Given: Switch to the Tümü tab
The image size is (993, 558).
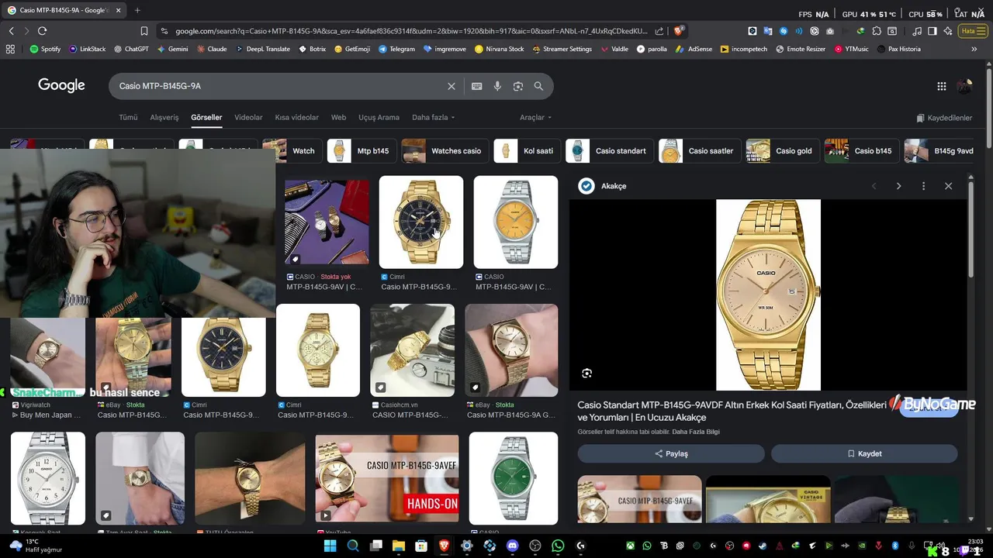Looking at the screenshot, I should (128, 118).
